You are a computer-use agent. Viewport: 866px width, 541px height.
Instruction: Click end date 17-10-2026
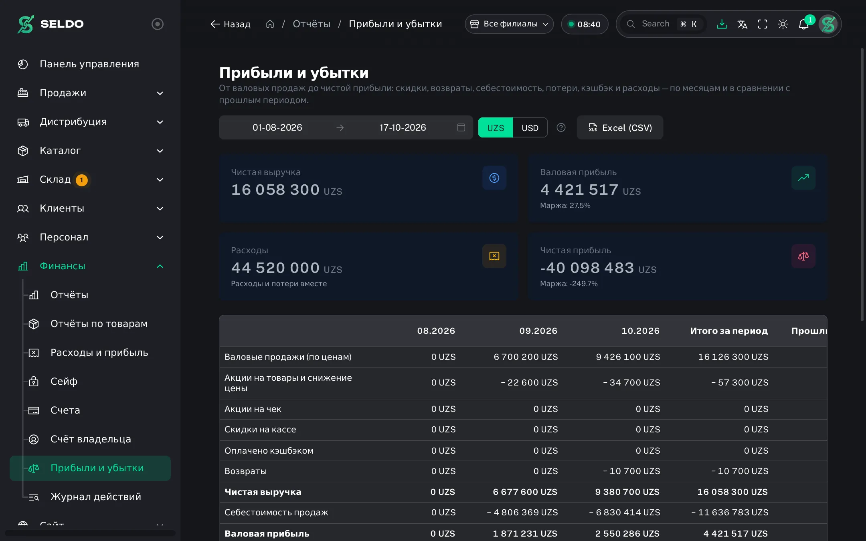[403, 127]
